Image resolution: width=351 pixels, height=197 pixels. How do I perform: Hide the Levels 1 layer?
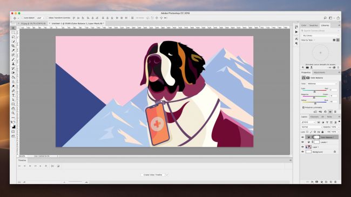click(302, 142)
